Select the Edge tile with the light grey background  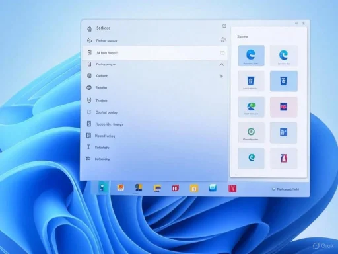pyautogui.click(x=284, y=56)
